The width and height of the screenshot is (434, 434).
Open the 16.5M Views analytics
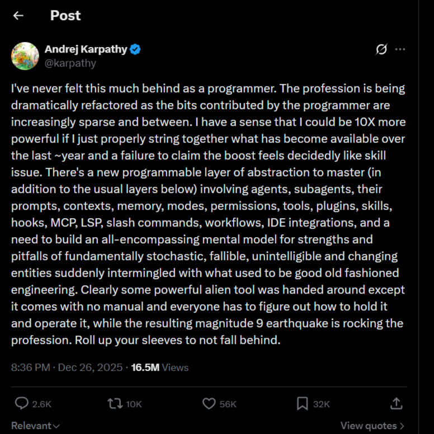click(x=160, y=367)
